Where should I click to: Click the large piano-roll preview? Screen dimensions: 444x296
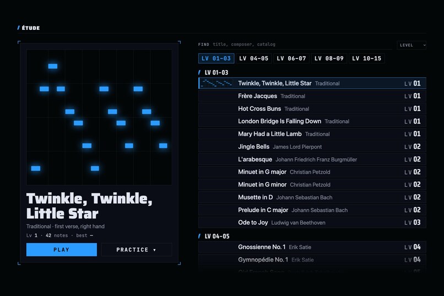pyautogui.click(x=99, y=117)
